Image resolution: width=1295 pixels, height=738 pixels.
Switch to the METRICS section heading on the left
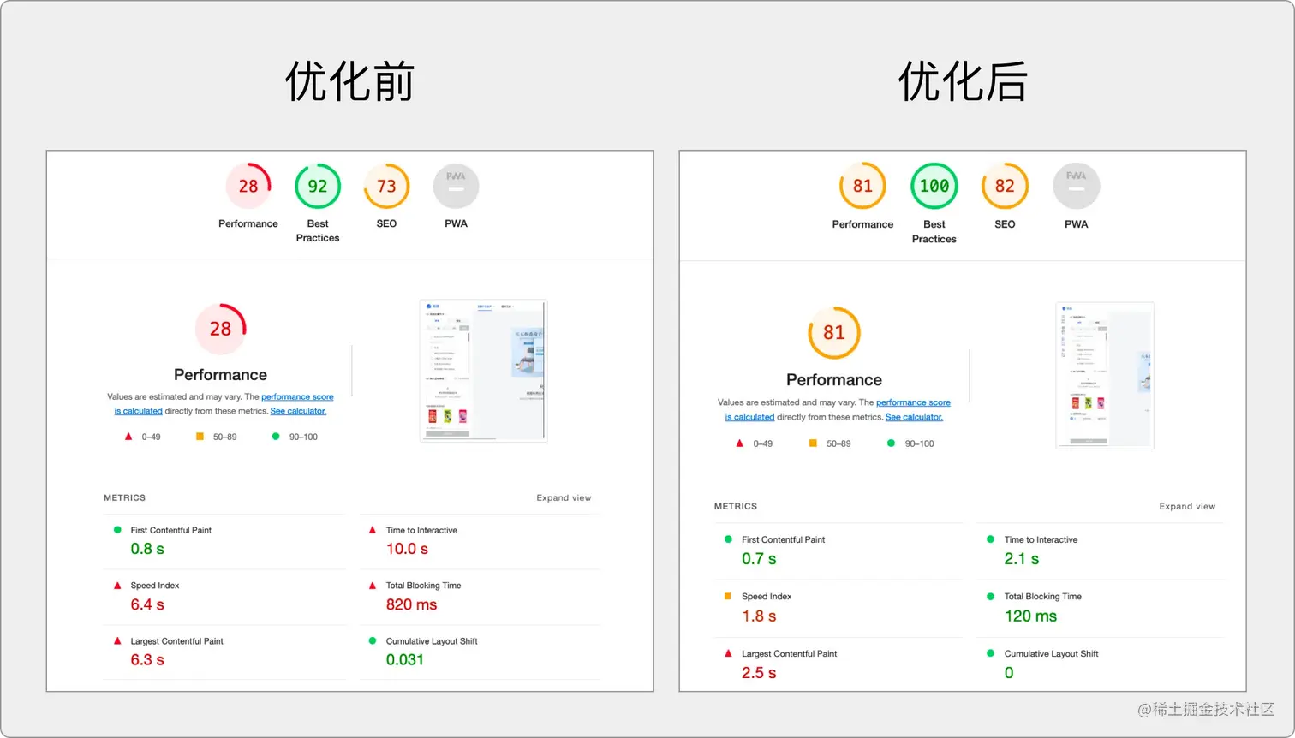point(125,497)
